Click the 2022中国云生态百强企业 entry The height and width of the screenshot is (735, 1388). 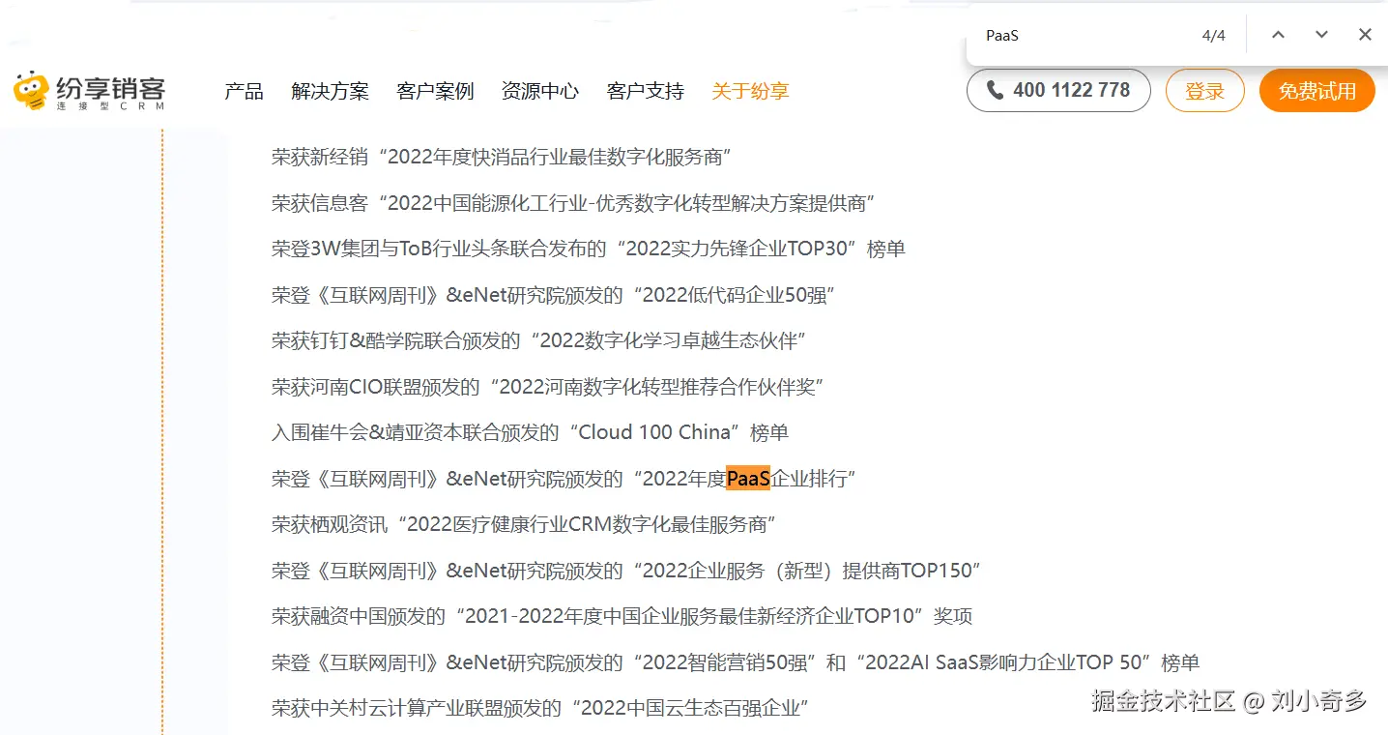[539, 707]
